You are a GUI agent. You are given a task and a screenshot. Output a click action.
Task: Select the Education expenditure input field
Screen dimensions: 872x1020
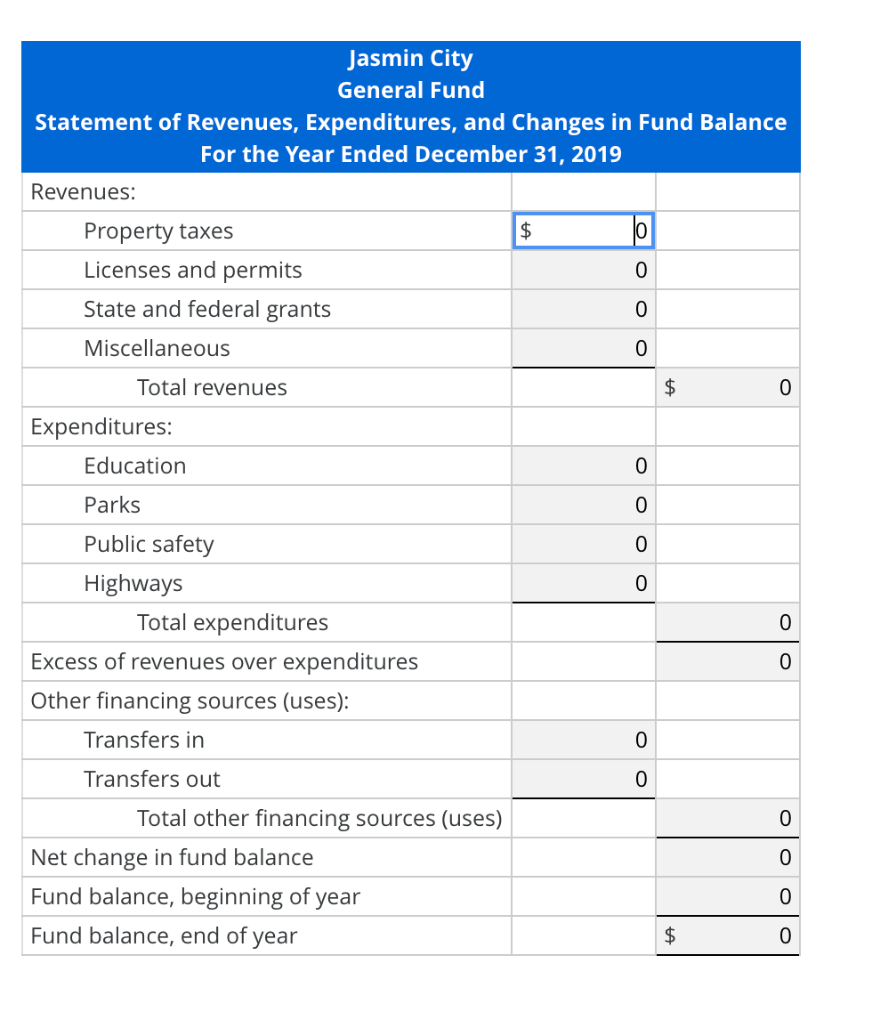(x=583, y=465)
